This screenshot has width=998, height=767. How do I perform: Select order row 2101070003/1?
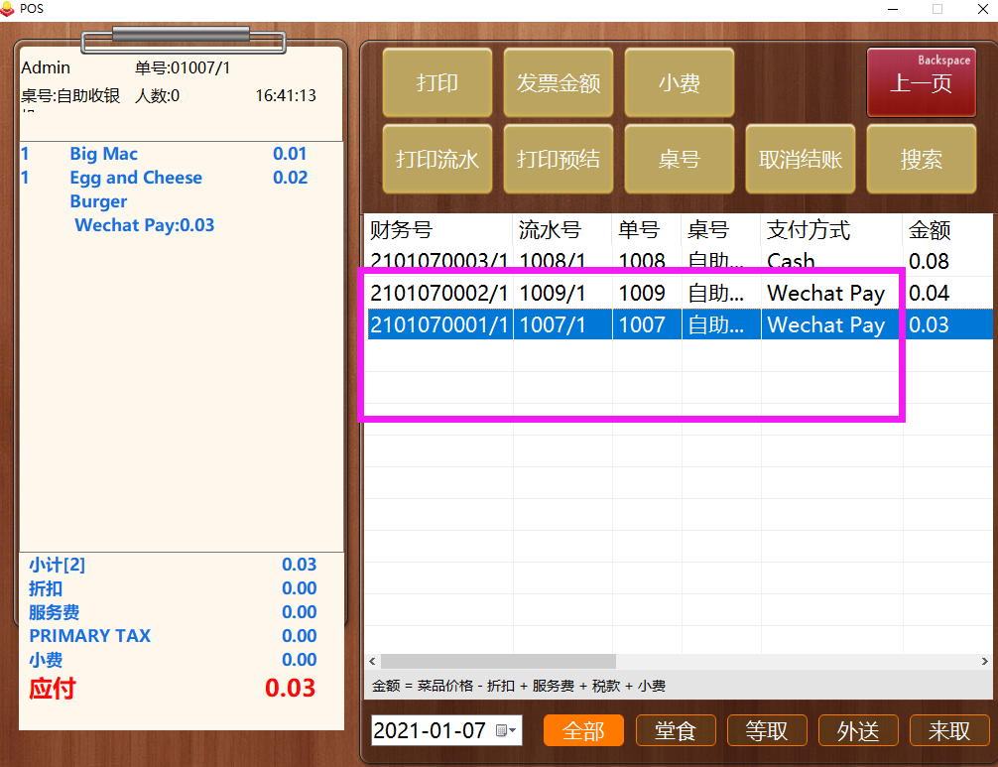(x=679, y=261)
